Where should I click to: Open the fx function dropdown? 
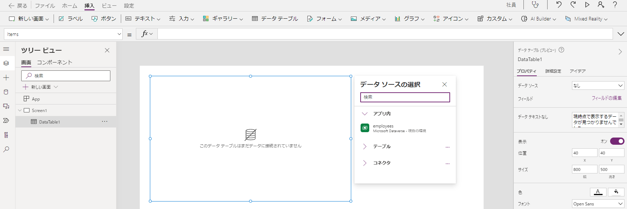[x=147, y=34]
